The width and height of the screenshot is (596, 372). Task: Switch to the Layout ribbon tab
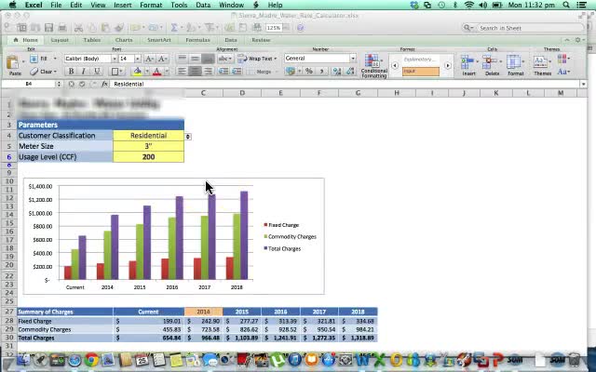pyautogui.click(x=60, y=40)
